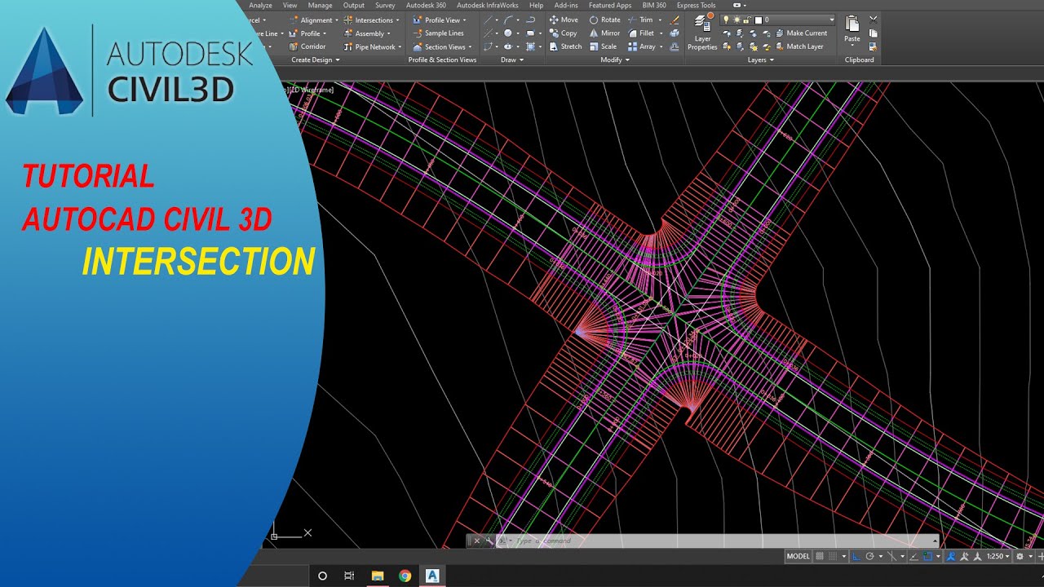1044x587 pixels.
Task: Open the annotation scale 1:250 dropdown
Action: (x=998, y=556)
